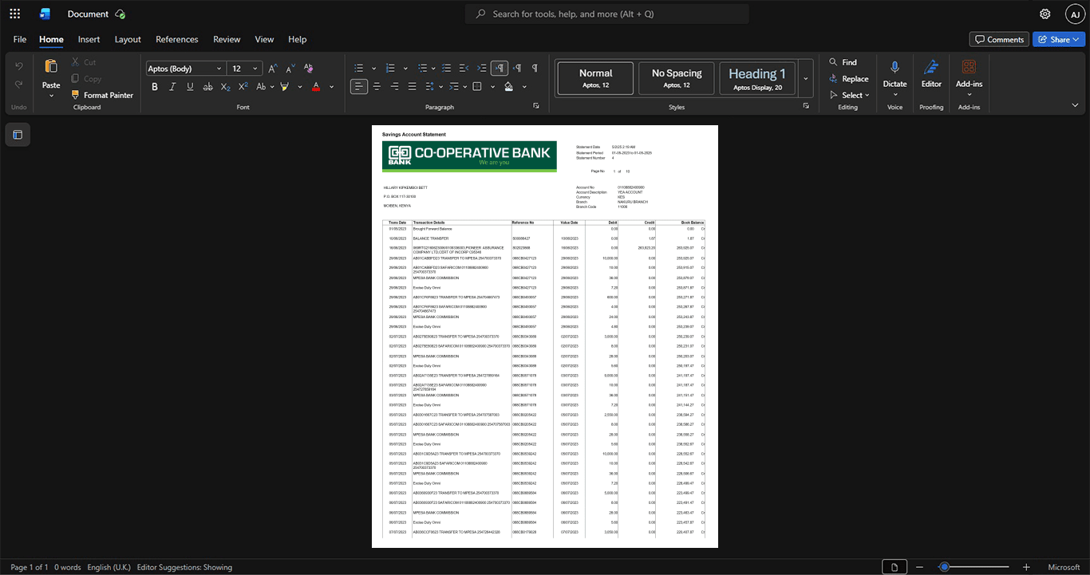Click the Find magnifier button
This screenshot has width=1090, height=575.
click(x=843, y=62)
